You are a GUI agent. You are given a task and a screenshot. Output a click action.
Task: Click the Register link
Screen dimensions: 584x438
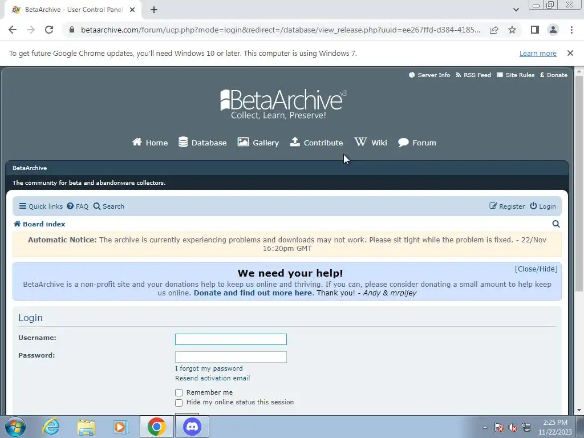(x=507, y=206)
